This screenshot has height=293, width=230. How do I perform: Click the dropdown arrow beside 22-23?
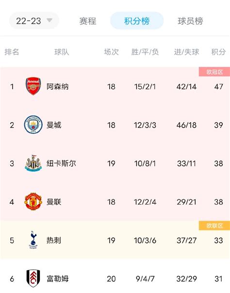point(49,20)
